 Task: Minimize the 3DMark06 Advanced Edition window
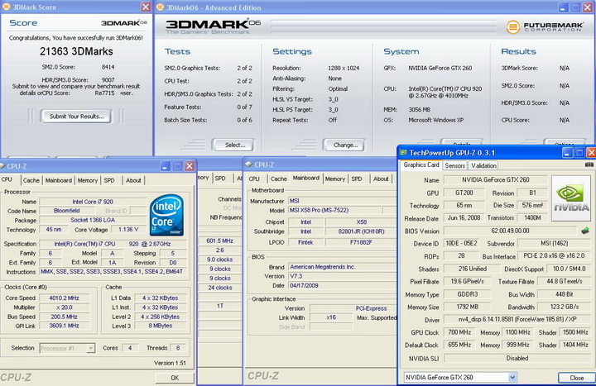point(563,7)
